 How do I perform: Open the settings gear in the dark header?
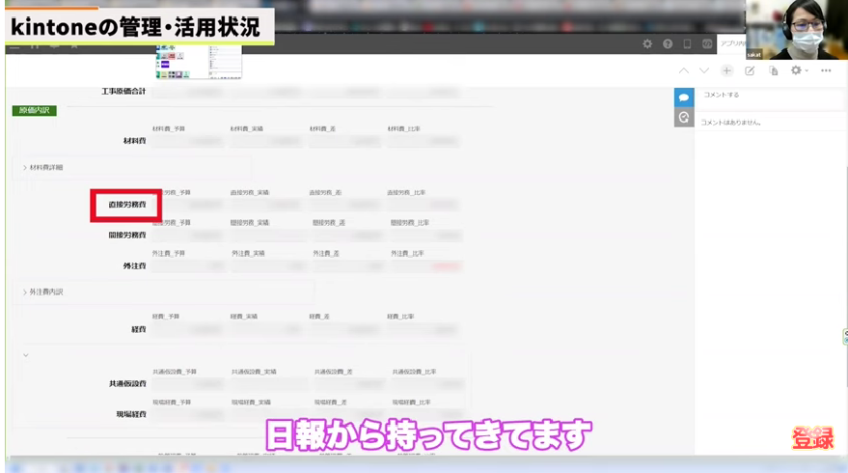[x=647, y=43]
